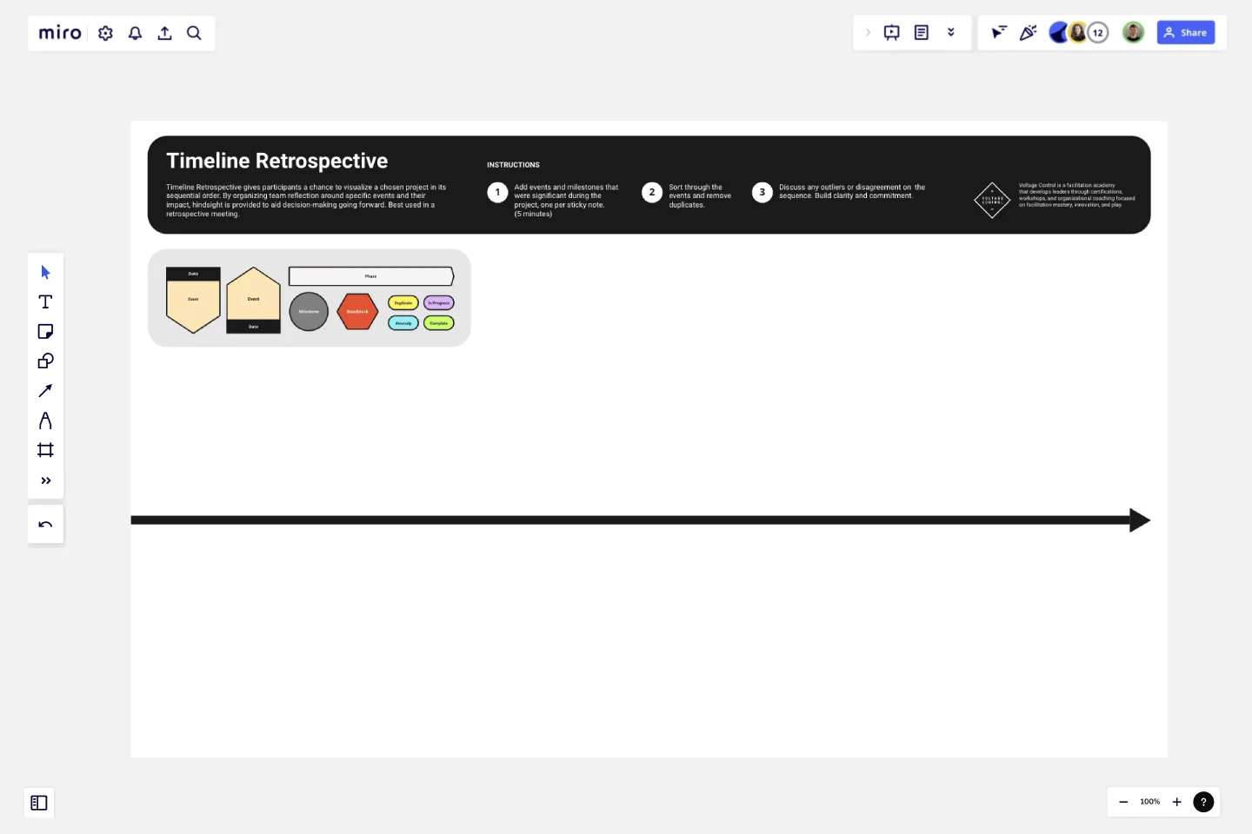Select the Shapes tool
The width and height of the screenshot is (1252, 834).
[x=45, y=361]
